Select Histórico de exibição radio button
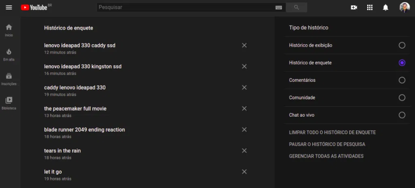Screen dimensions: 415x188 (402, 45)
